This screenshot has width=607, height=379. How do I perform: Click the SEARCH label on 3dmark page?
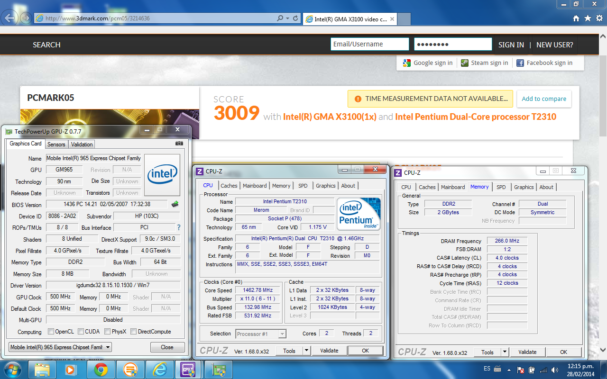[46, 45]
